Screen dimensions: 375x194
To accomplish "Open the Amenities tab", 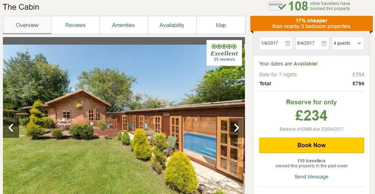I will pos(124,25).
